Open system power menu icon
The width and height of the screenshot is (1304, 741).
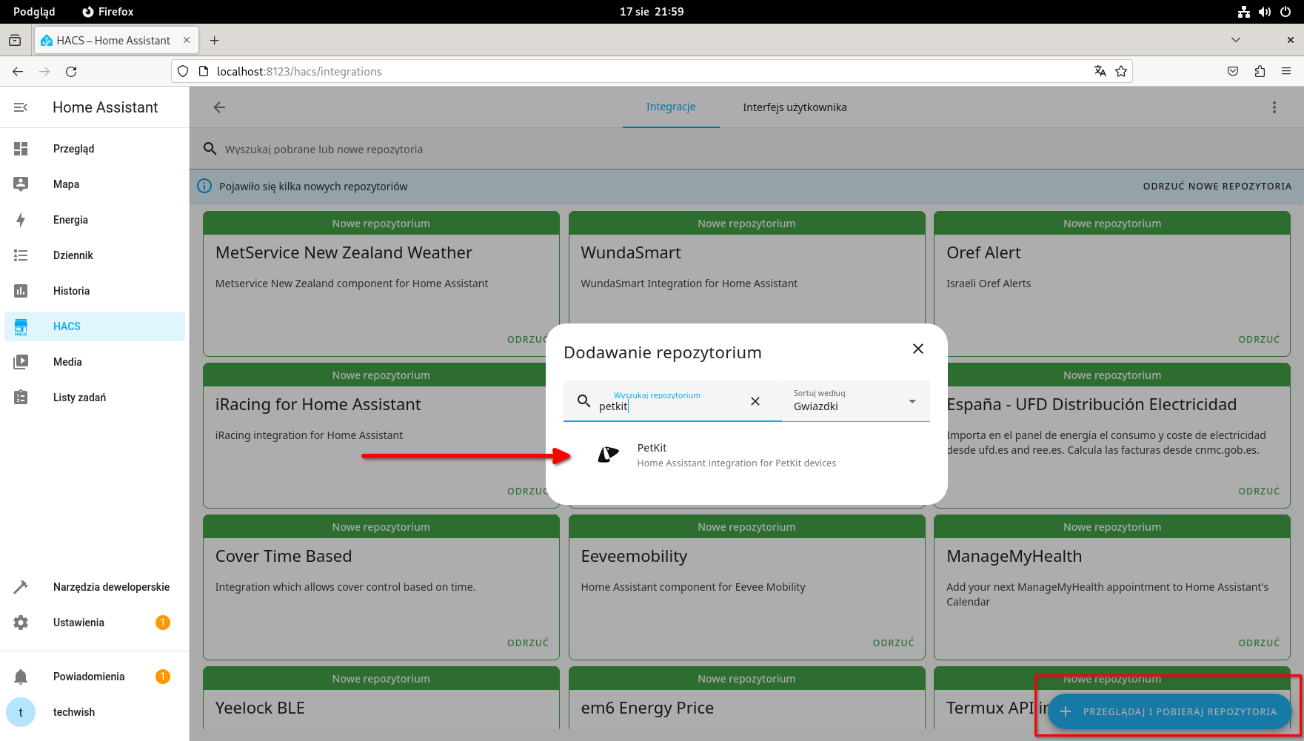tap(1285, 12)
